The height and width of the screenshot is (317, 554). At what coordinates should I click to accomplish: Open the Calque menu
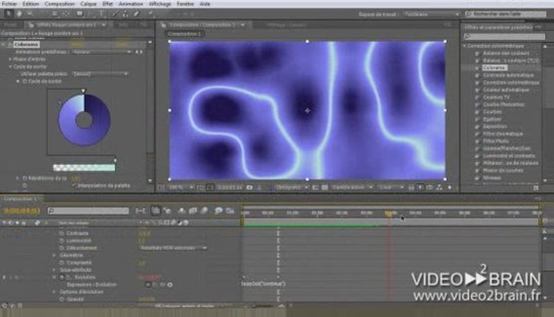88,4
